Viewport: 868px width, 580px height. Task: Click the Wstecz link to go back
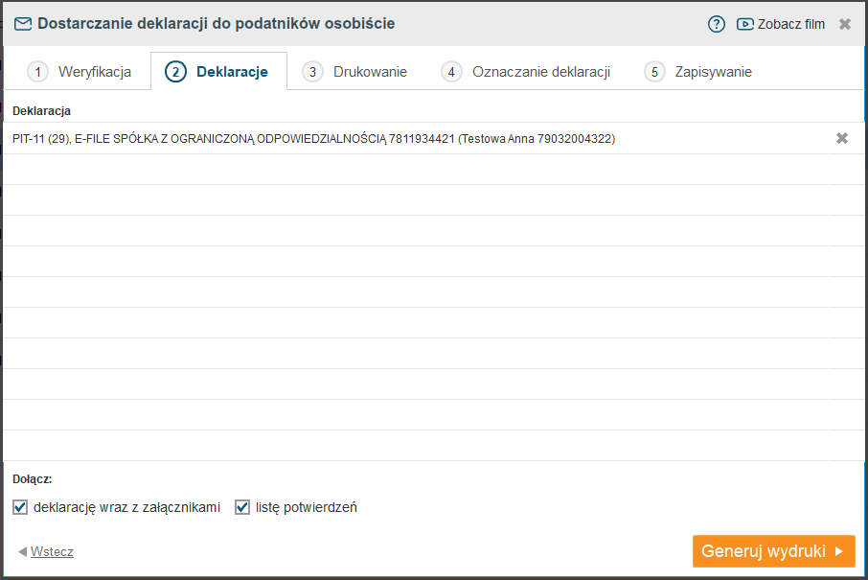click(x=52, y=552)
